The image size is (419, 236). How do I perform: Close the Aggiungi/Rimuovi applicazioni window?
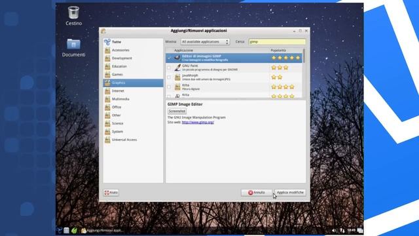[x=306, y=31]
